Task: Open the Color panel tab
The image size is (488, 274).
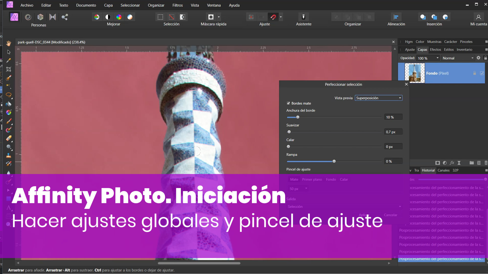Action: pyautogui.click(x=420, y=42)
